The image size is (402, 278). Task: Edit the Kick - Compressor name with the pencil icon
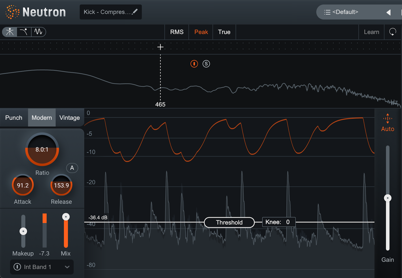click(135, 12)
